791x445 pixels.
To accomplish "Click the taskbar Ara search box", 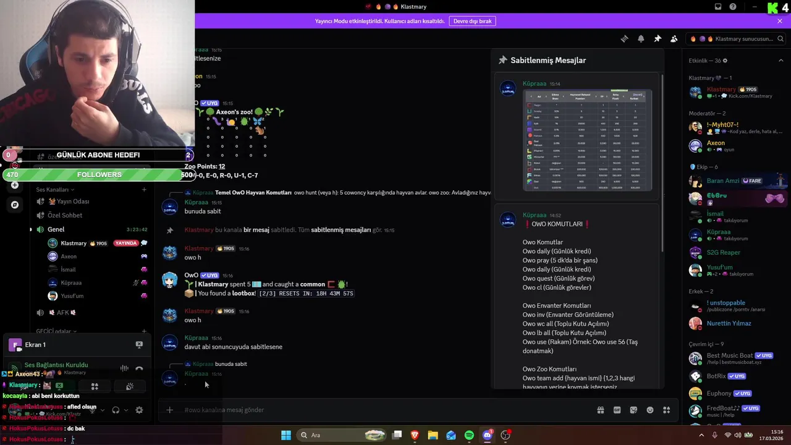I will click(x=341, y=435).
